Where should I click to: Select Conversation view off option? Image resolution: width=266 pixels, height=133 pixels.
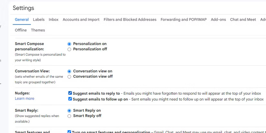(69, 77)
